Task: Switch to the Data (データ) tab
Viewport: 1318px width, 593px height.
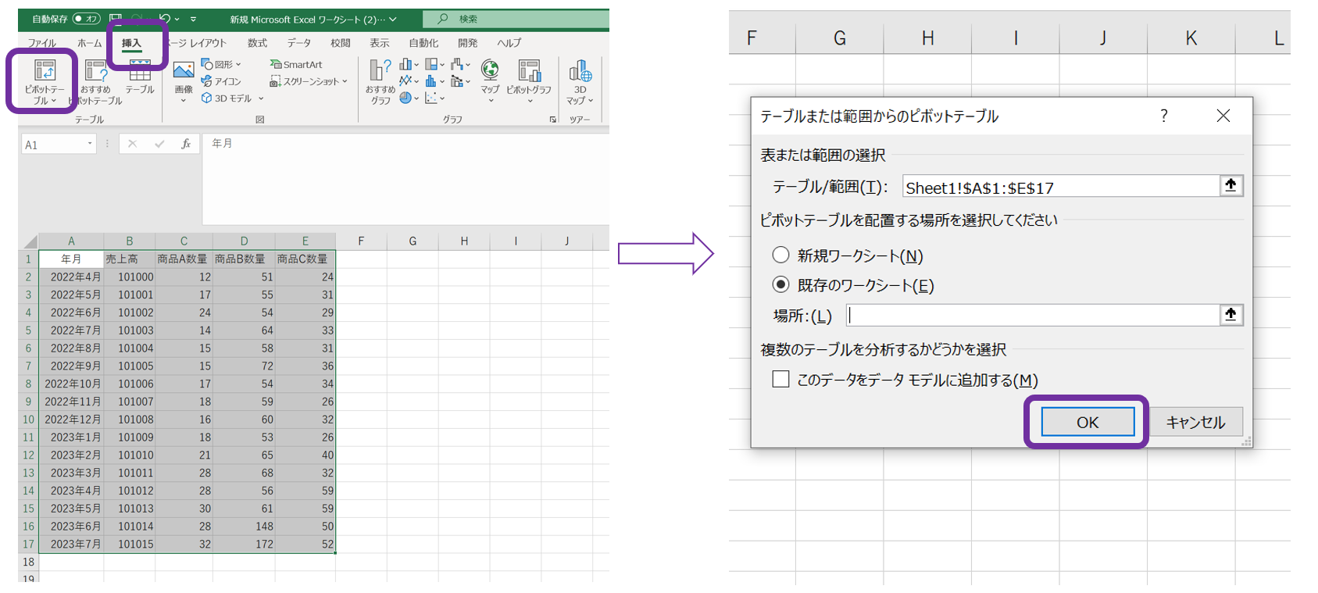Action: point(298,43)
